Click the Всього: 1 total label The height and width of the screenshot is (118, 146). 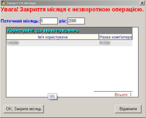[x=123, y=95]
